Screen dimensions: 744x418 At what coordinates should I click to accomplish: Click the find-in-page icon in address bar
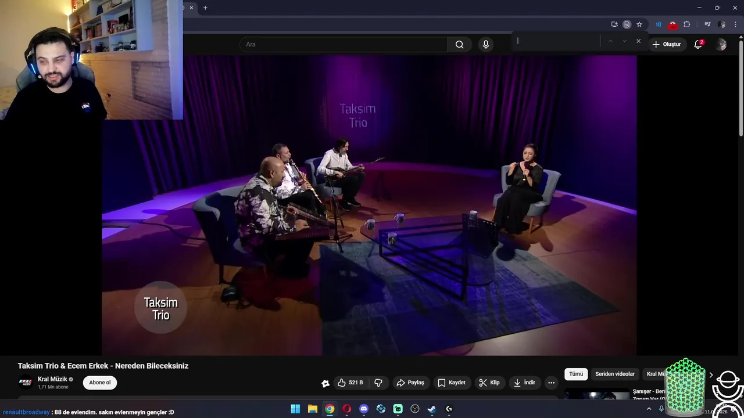627,24
